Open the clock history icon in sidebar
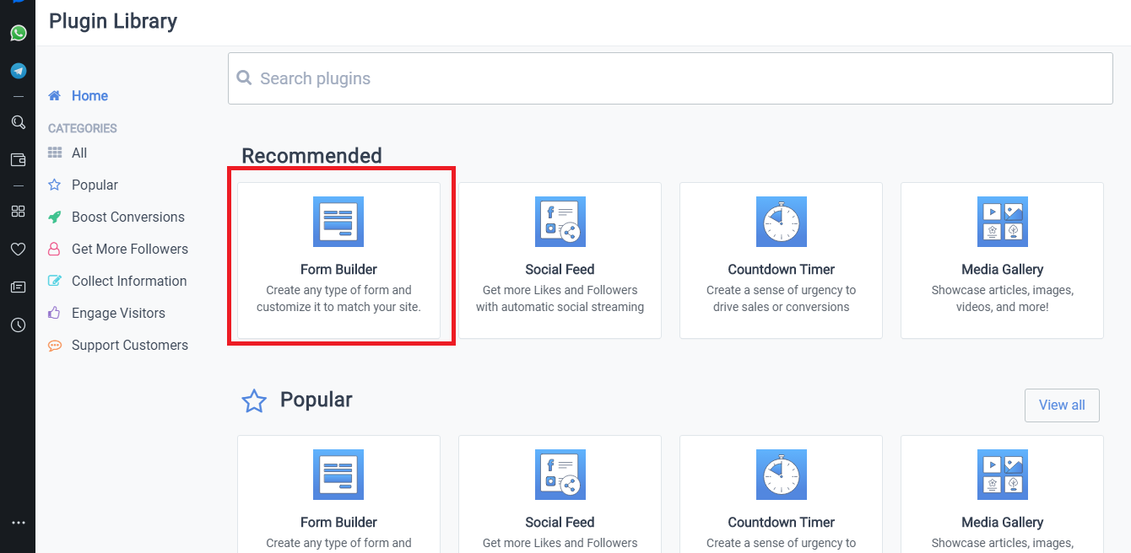The image size is (1131, 553). tap(18, 325)
